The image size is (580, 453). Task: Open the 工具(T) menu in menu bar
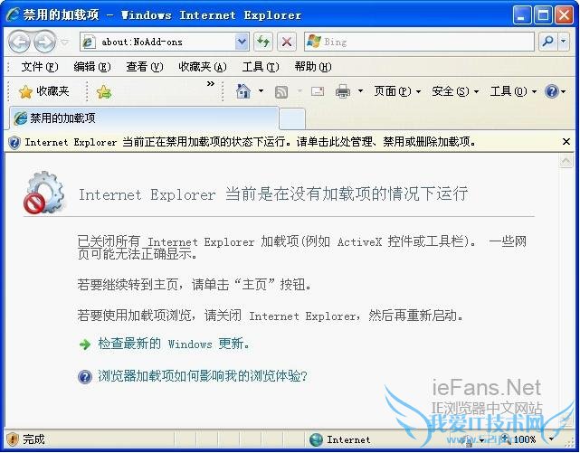pos(261,67)
